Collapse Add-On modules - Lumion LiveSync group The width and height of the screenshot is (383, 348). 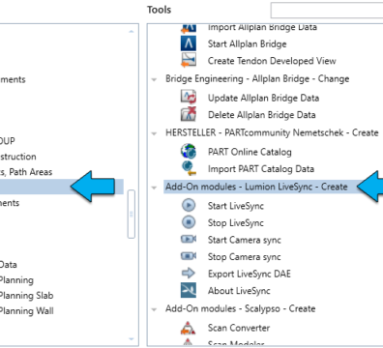pyautogui.click(x=154, y=188)
